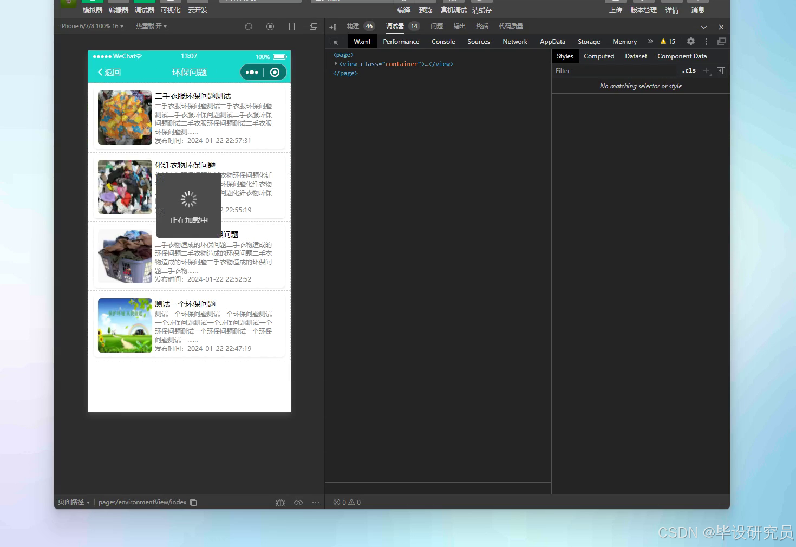Screen dimensions: 796x547
Task: Toggle the 编辑器 panel button
Action: [119, 10]
